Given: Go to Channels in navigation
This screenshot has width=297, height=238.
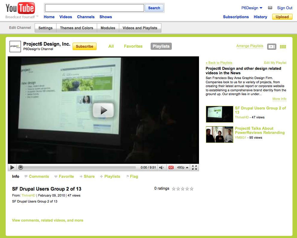Looking at the screenshot, I should [x=86, y=17].
